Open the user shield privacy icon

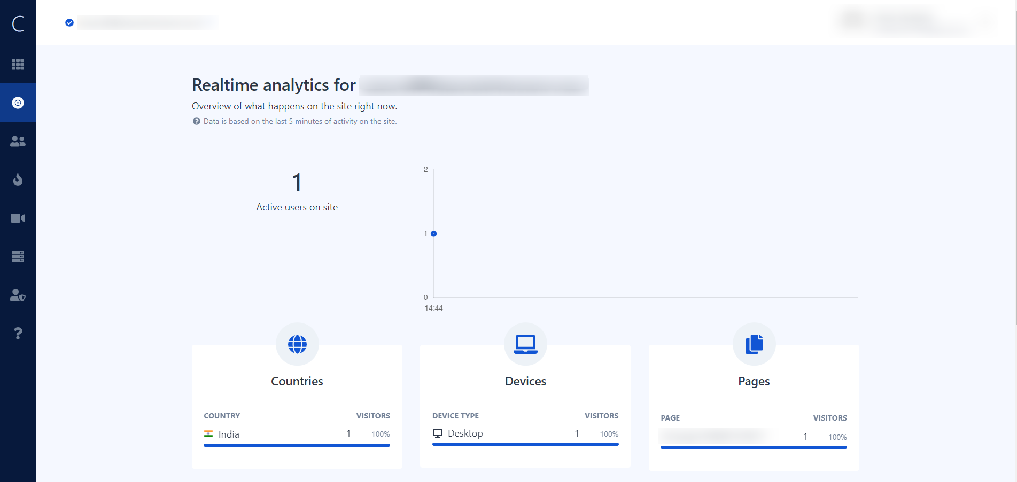click(x=18, y=295)
